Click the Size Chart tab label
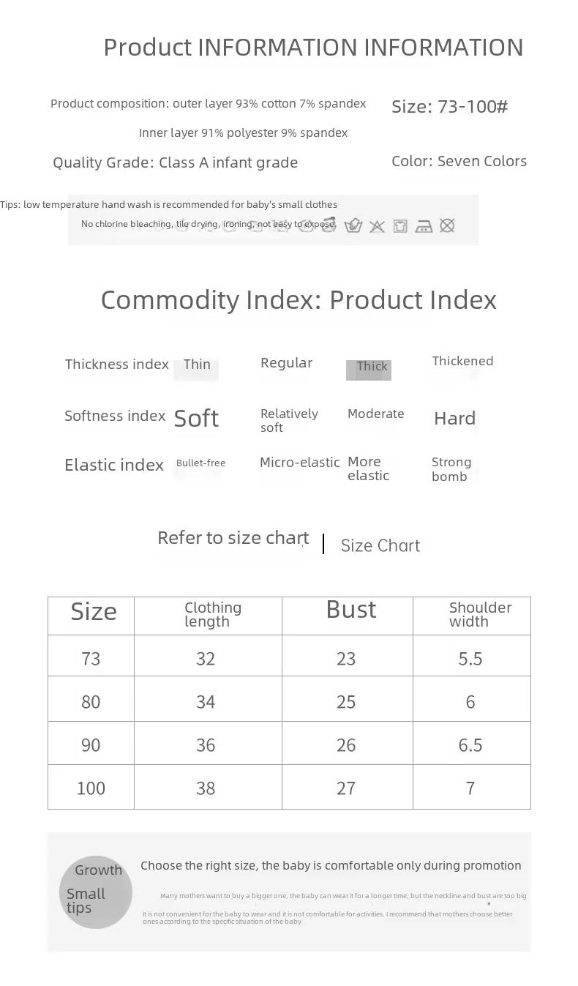Screen dimensions: 578x986 point(380,545)
